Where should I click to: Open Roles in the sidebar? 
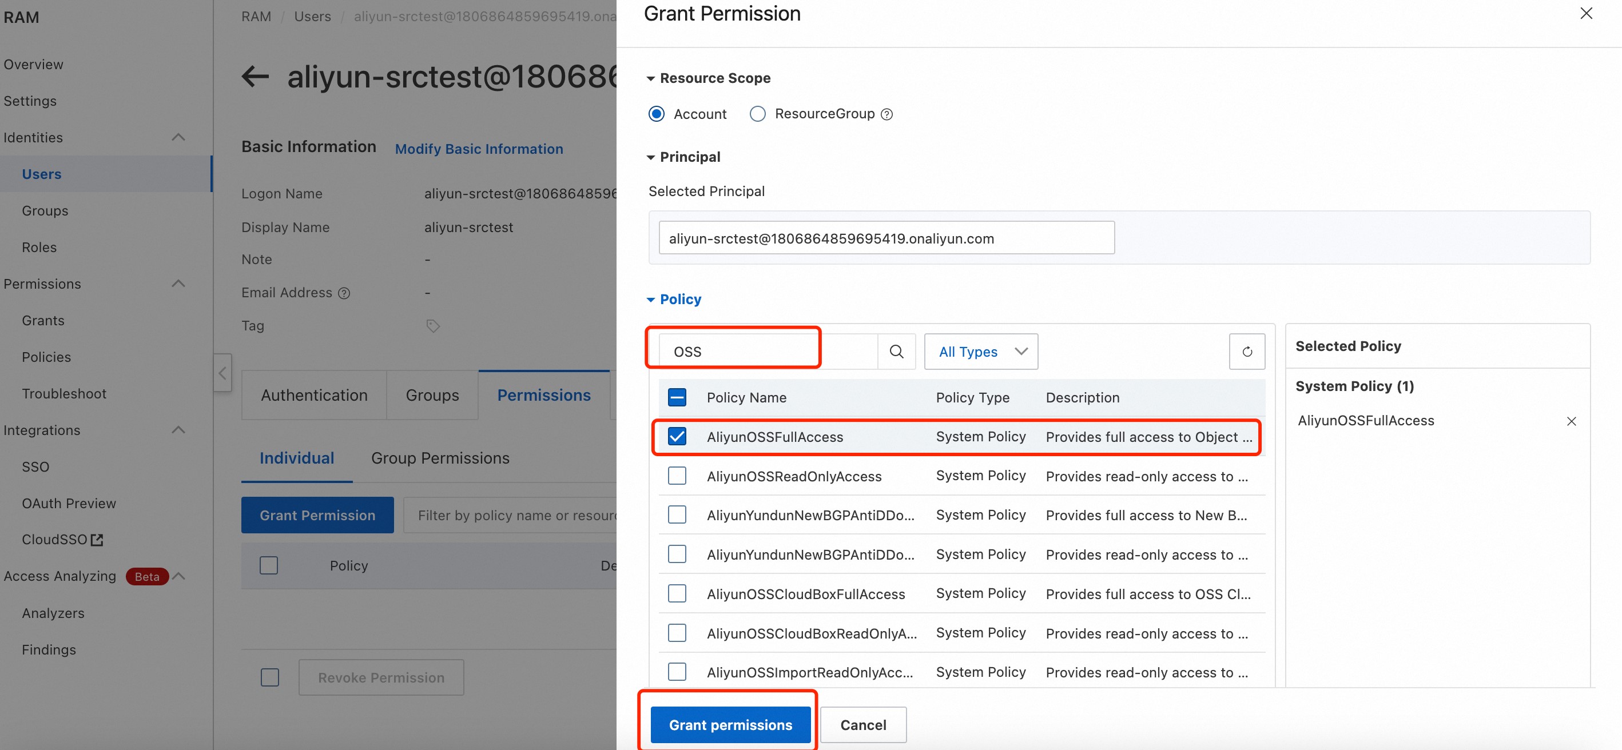[x=39, y=248]
